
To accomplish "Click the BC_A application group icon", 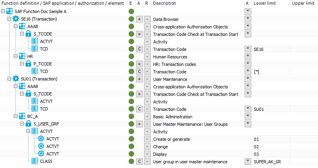I will 22,116.
